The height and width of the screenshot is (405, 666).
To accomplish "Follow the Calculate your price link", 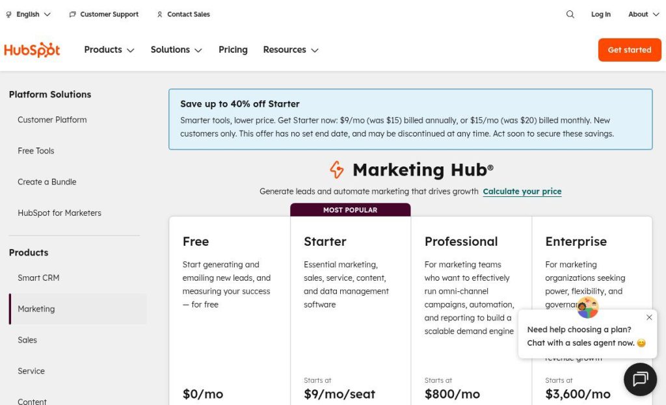I will coord(522,192).
